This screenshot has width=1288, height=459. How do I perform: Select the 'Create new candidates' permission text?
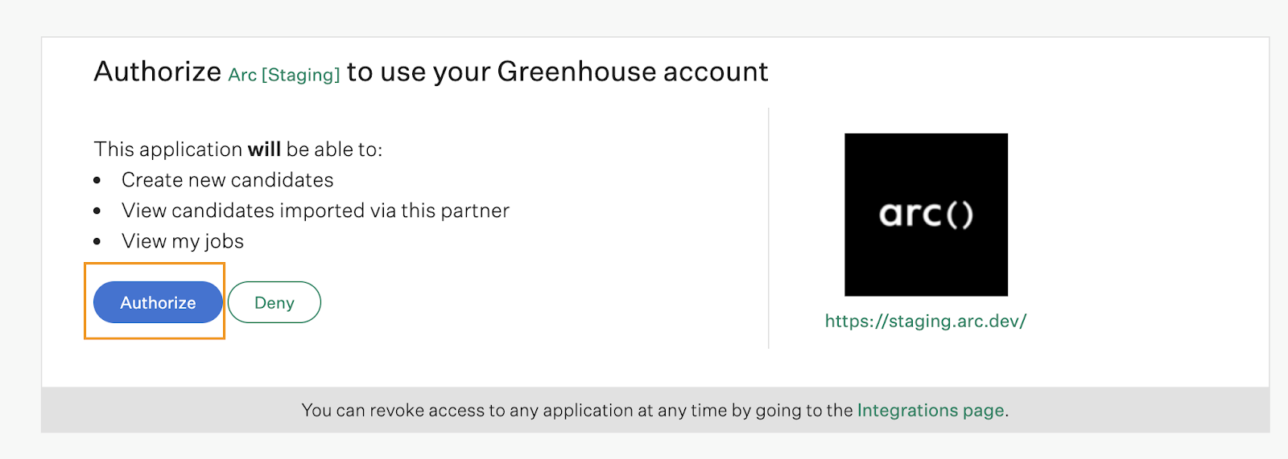[228, 180]
